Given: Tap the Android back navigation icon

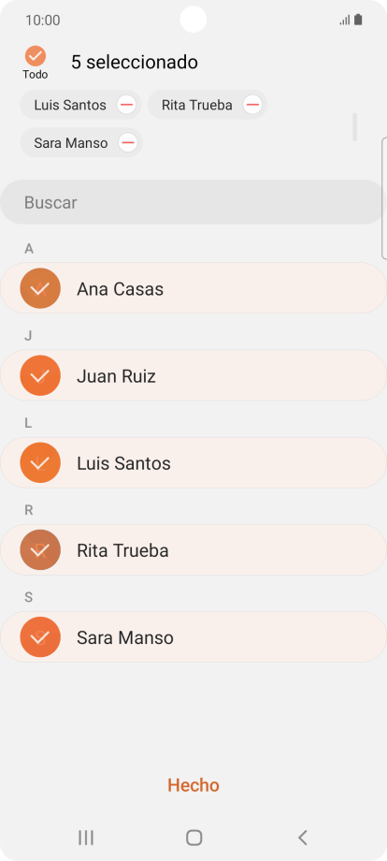Looking at the screenshot, I should click(x=303, y=838).
